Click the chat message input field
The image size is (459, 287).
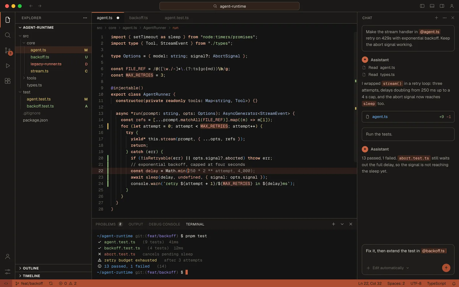point(408,254)
